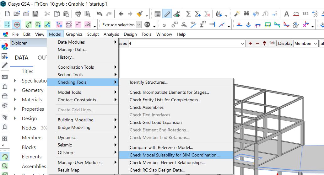Click the Save file icon
The width and height of the screenshot is (324, 175).
pos(35,14)
